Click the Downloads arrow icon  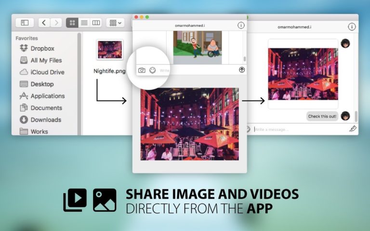[24, 120]
